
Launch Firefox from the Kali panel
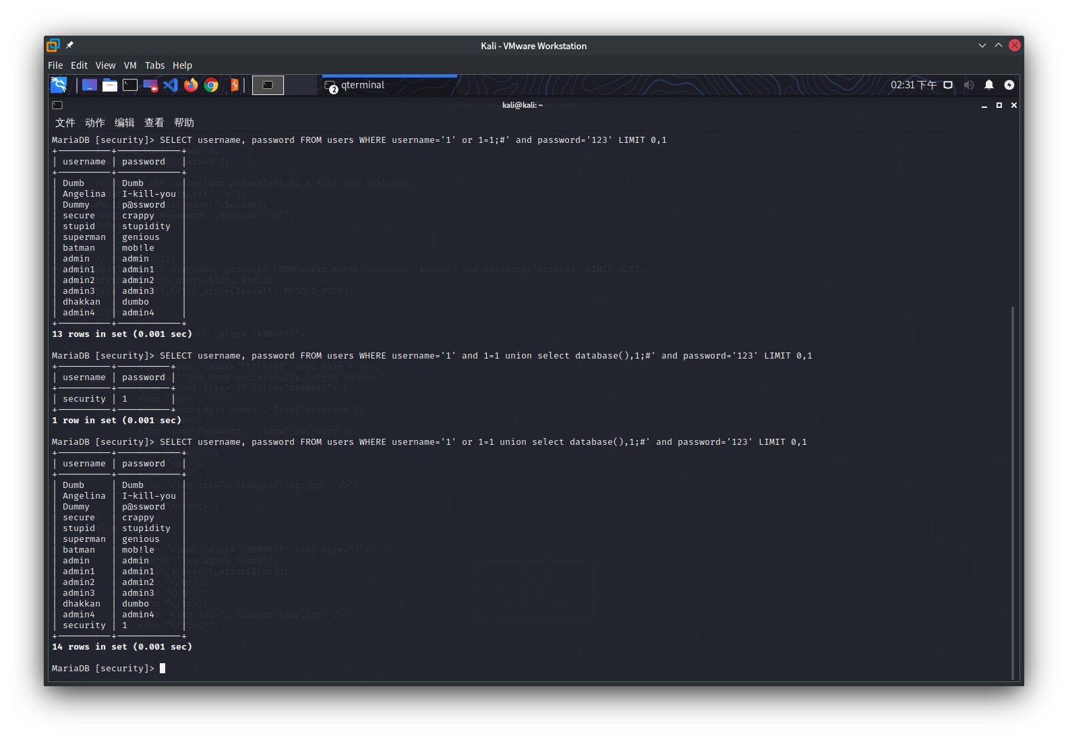coord(191,85)
